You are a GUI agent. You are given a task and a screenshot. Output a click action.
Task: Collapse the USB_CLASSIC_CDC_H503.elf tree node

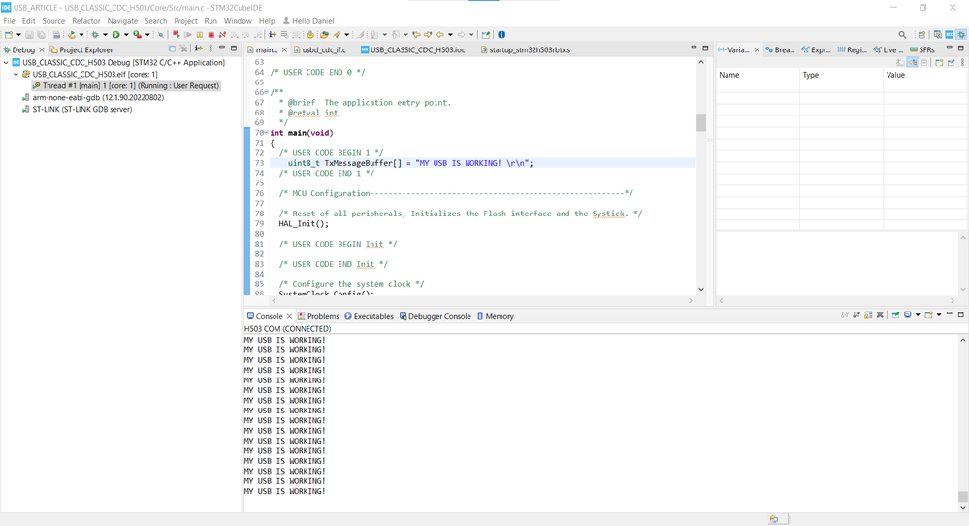pos(16,75)
